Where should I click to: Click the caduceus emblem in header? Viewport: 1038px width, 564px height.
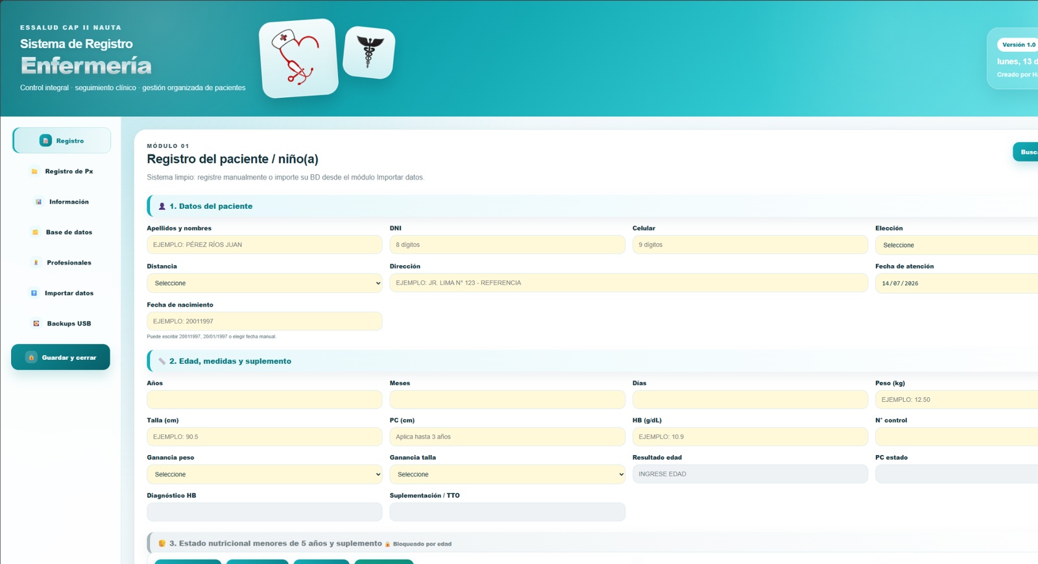coord(369,53)
